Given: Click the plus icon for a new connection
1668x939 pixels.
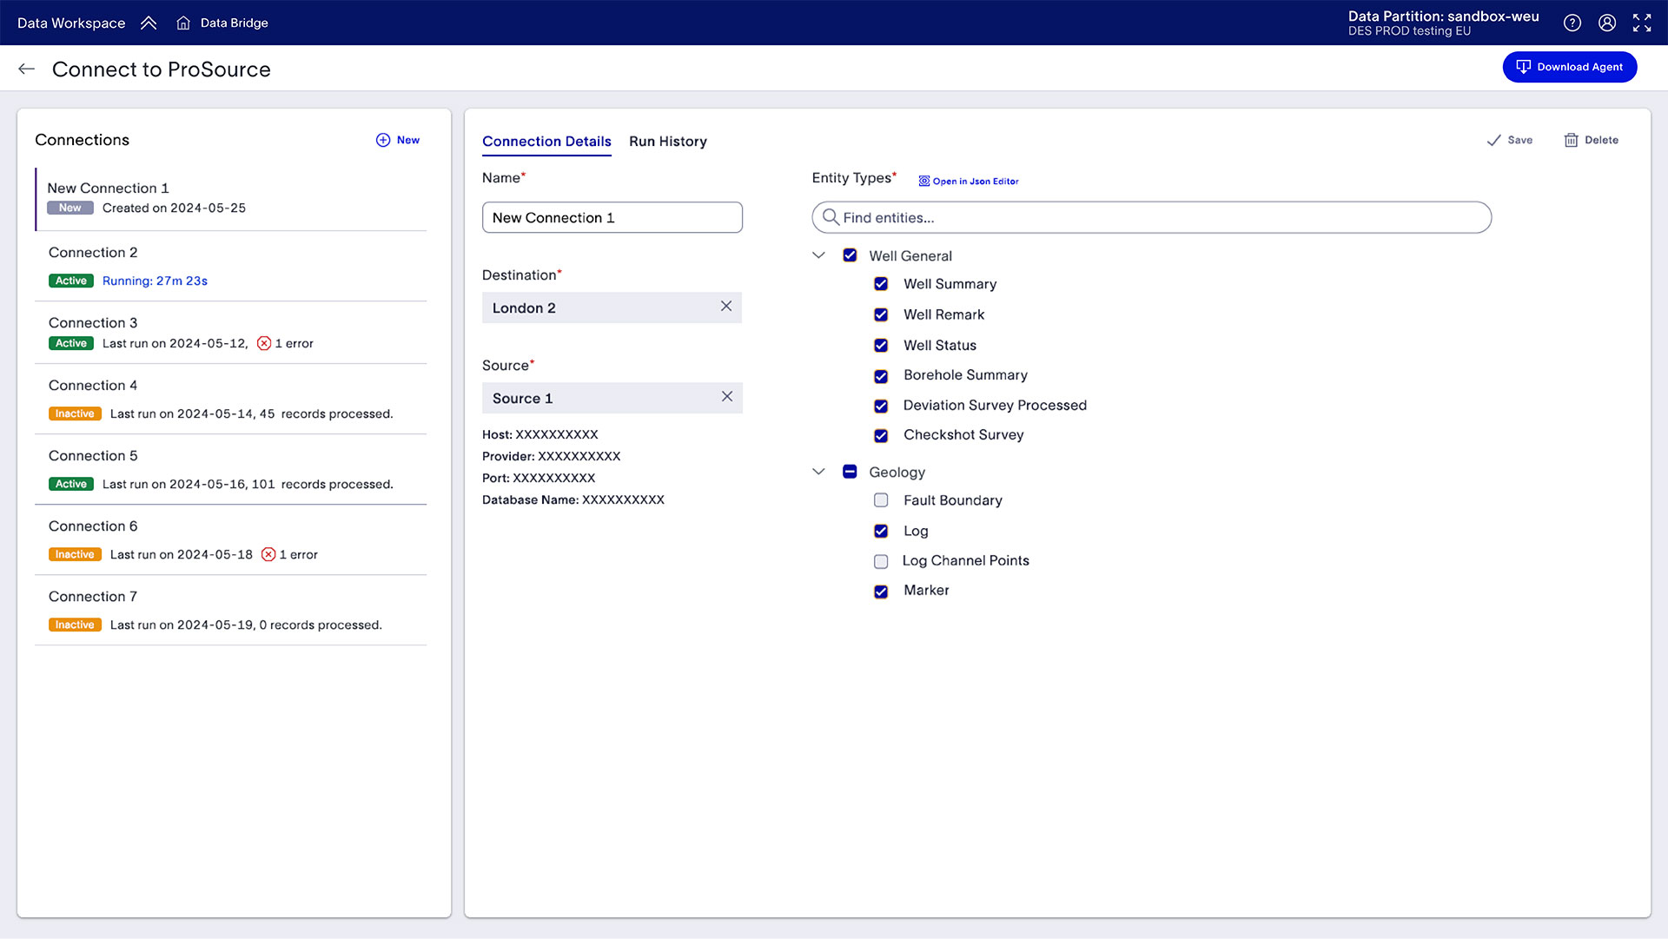Looking at the screenshot, I should 383,140.
